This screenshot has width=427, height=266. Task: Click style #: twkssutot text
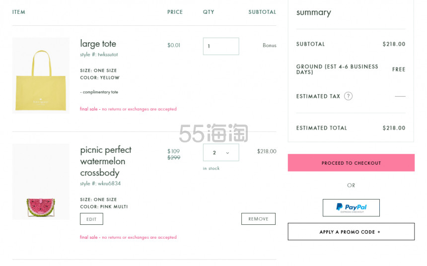99,55
